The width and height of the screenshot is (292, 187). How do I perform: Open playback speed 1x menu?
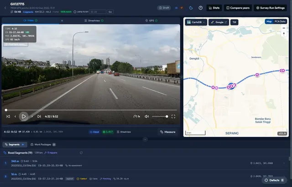coord(137,116)
